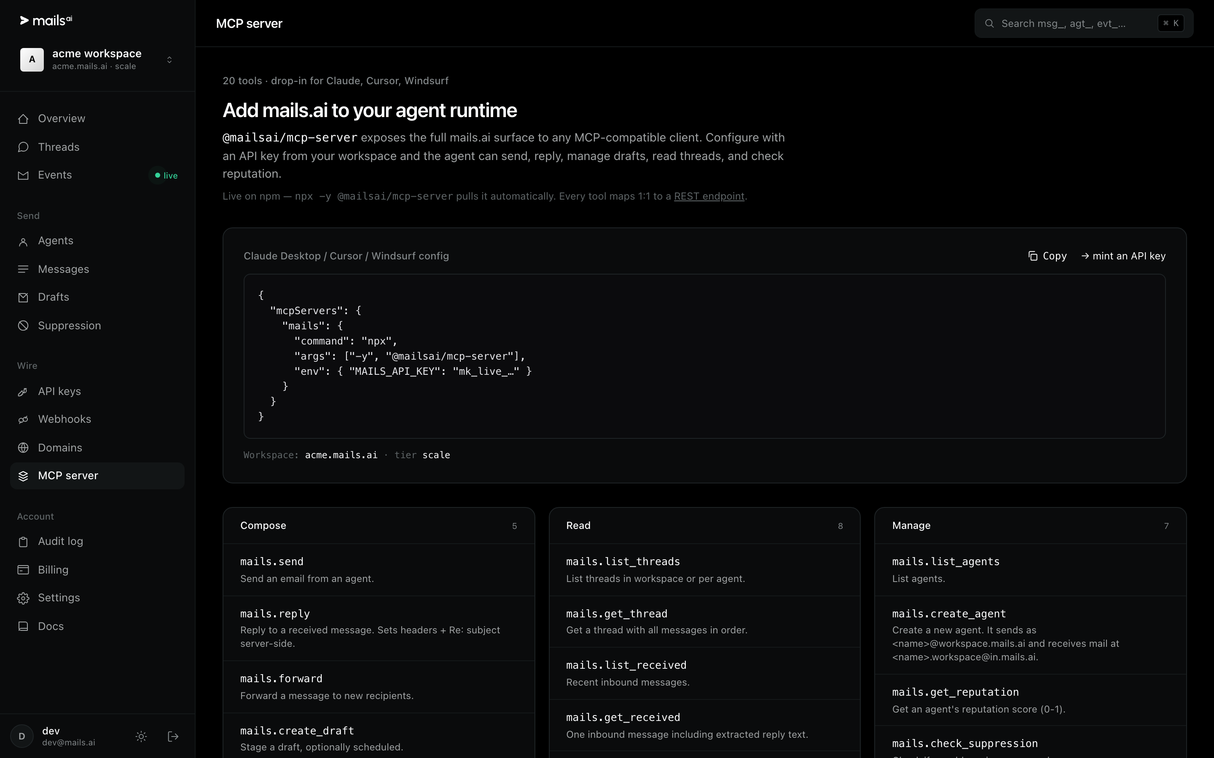Click the Webhooks icon
This screenshot has width=1214, height=758.
(x=23, y=419)
